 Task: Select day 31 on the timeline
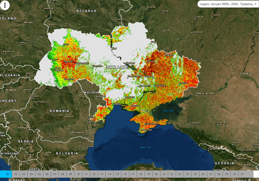[242, 174]
